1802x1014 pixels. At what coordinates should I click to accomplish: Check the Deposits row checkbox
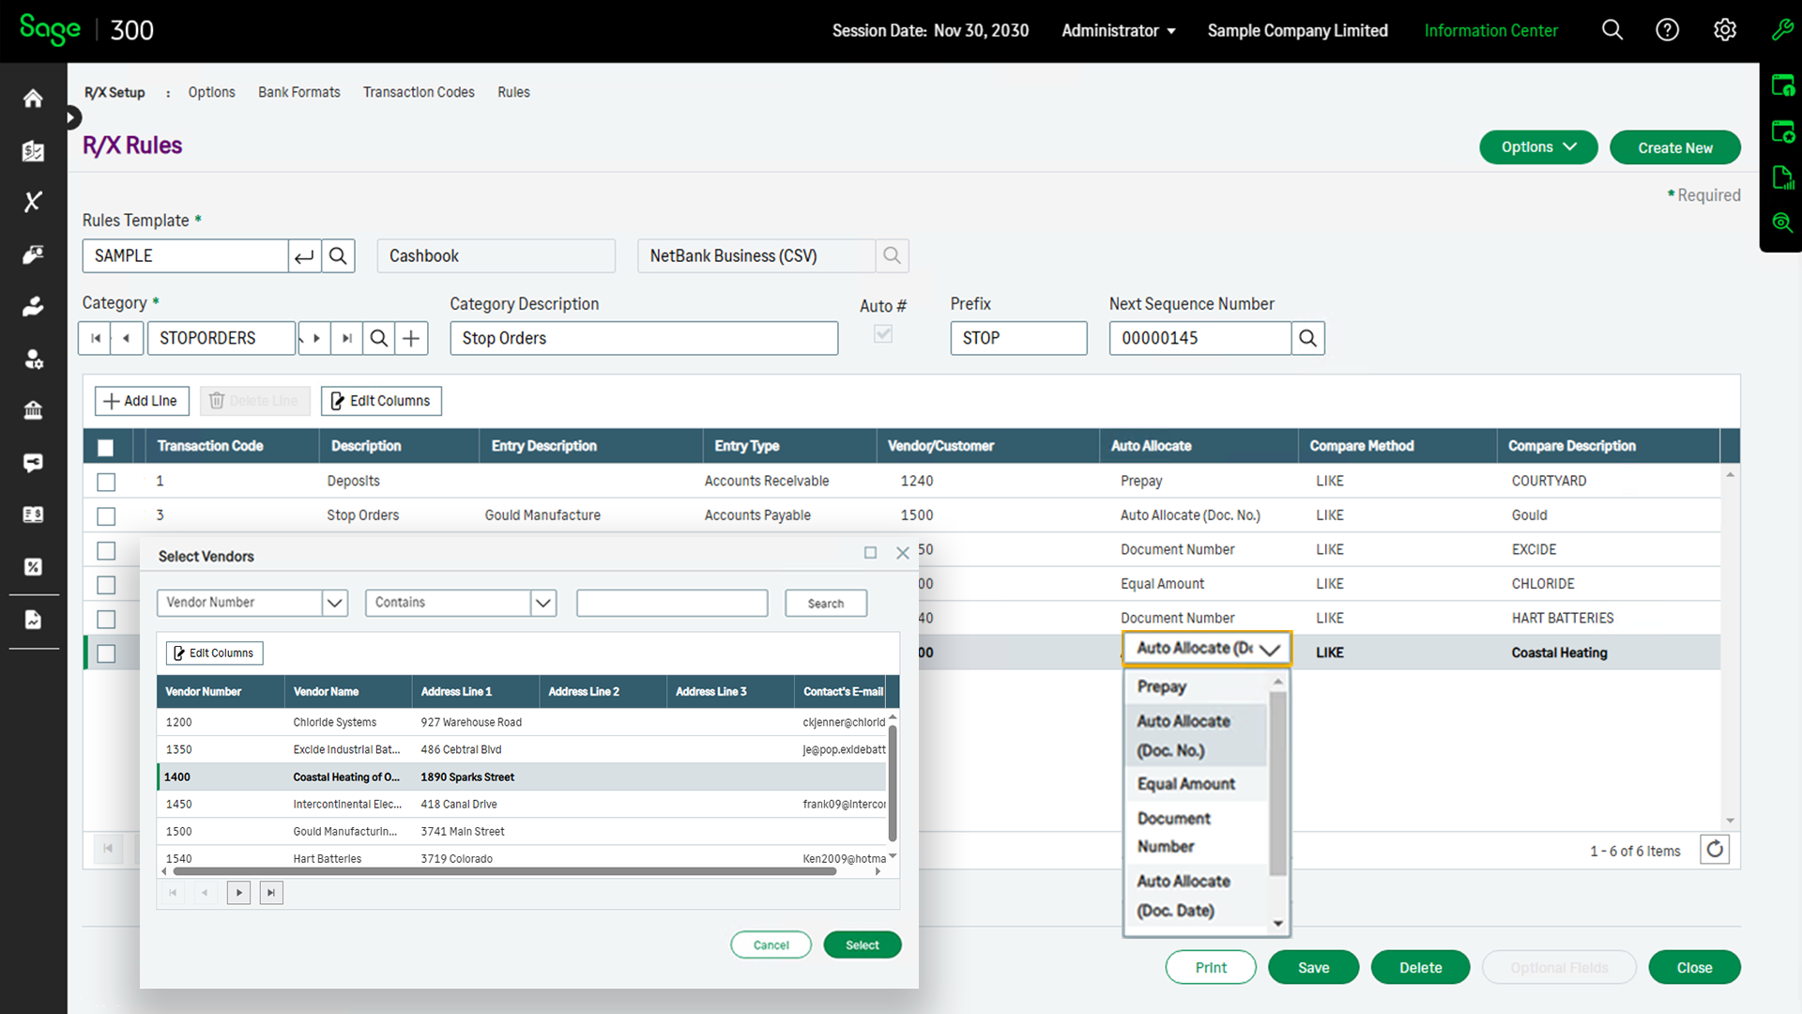(106, 482)
